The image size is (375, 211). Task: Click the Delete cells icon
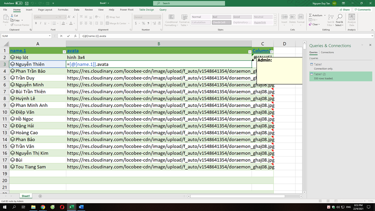coord(292,17)
